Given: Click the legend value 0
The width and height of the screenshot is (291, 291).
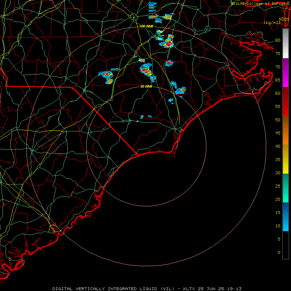Looking at the screenshot, I should point(279,253).
